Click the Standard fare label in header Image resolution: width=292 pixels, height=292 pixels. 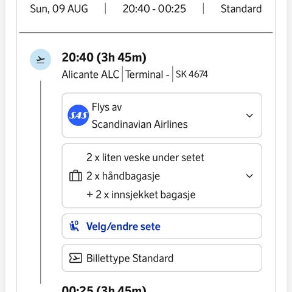pyautogui.click(x=241, y=9)
